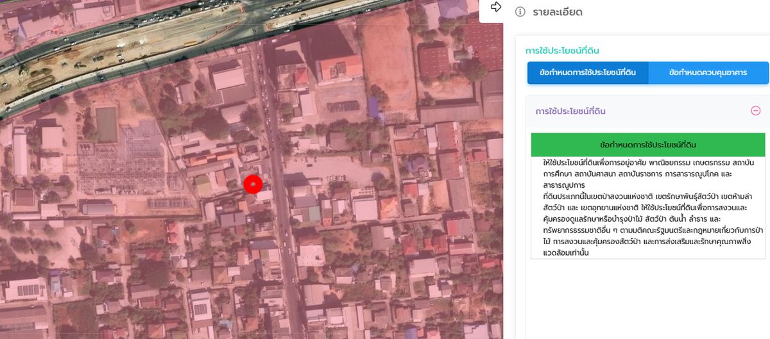Click the dark green rectangular pond on the map
Image resolution: width=770 pixels, height=339 pixels.
coord(106,124)
